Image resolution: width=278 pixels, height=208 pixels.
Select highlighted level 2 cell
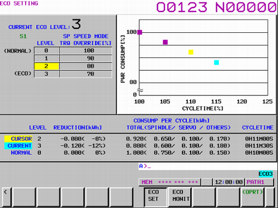(x=46, y=66)
